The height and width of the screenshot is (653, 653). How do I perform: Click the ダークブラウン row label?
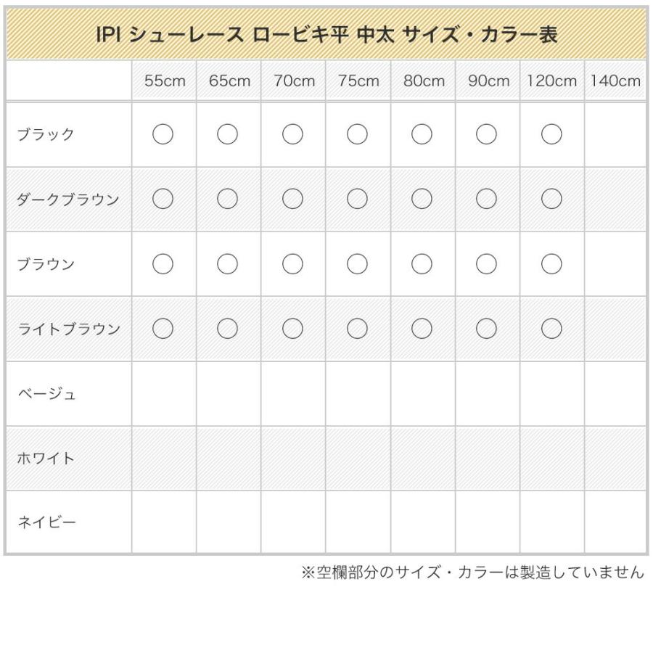pyautogui.click(x=68, y=200)
